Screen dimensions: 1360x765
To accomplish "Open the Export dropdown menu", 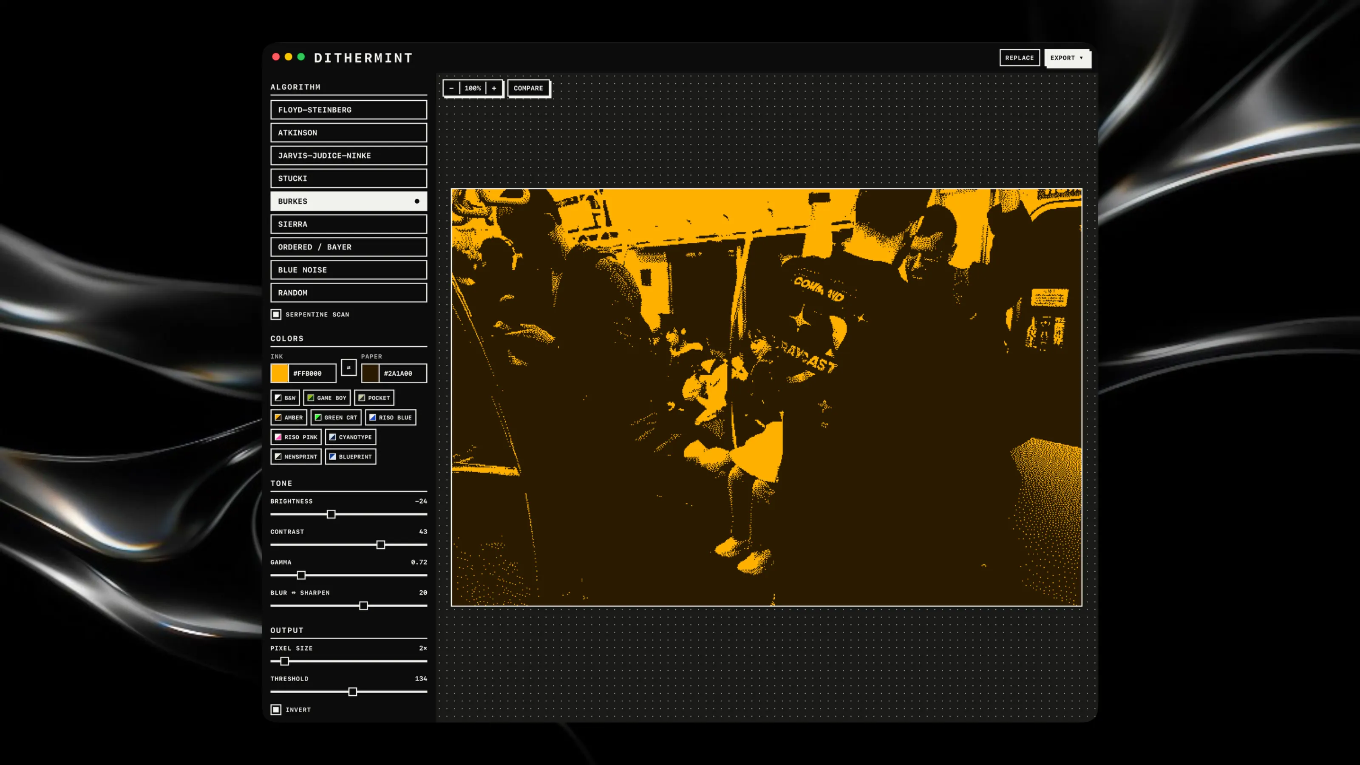I will [1066, 57].
